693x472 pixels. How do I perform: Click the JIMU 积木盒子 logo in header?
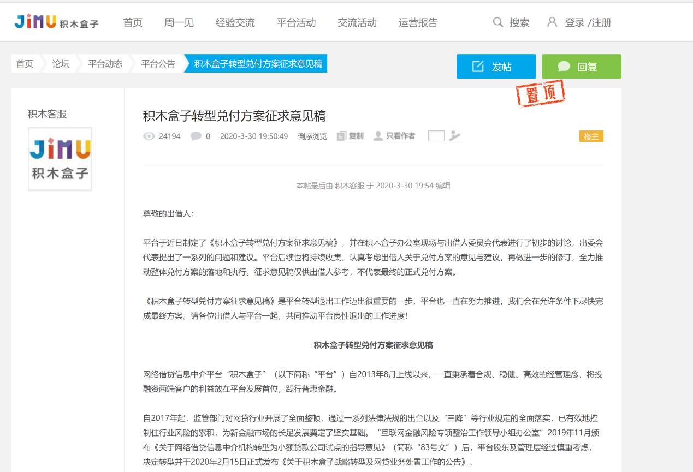pyautogui.click(x=56, y=22)
